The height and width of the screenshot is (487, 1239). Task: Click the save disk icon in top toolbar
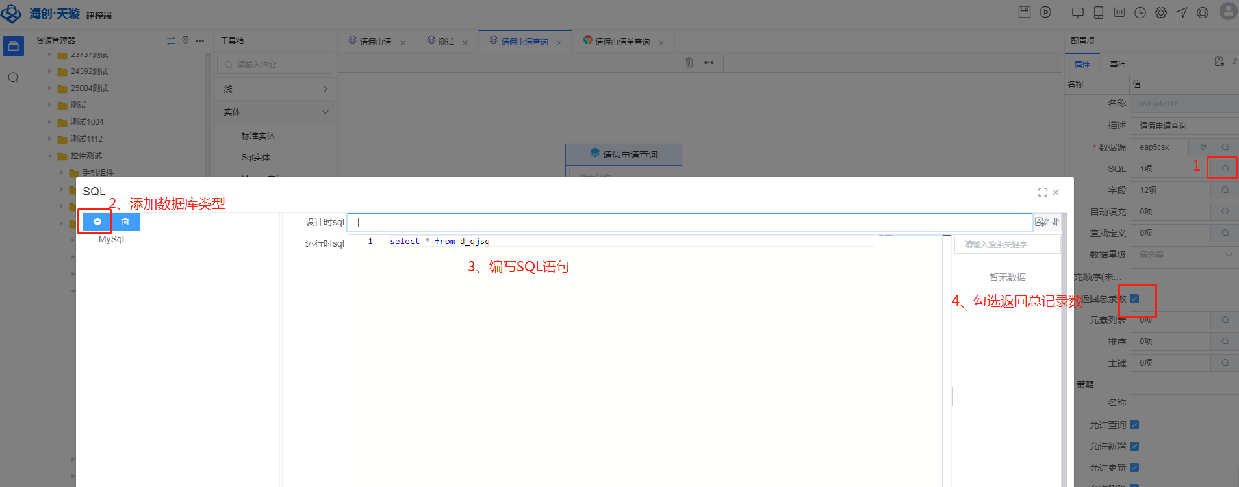point(1025,12)
